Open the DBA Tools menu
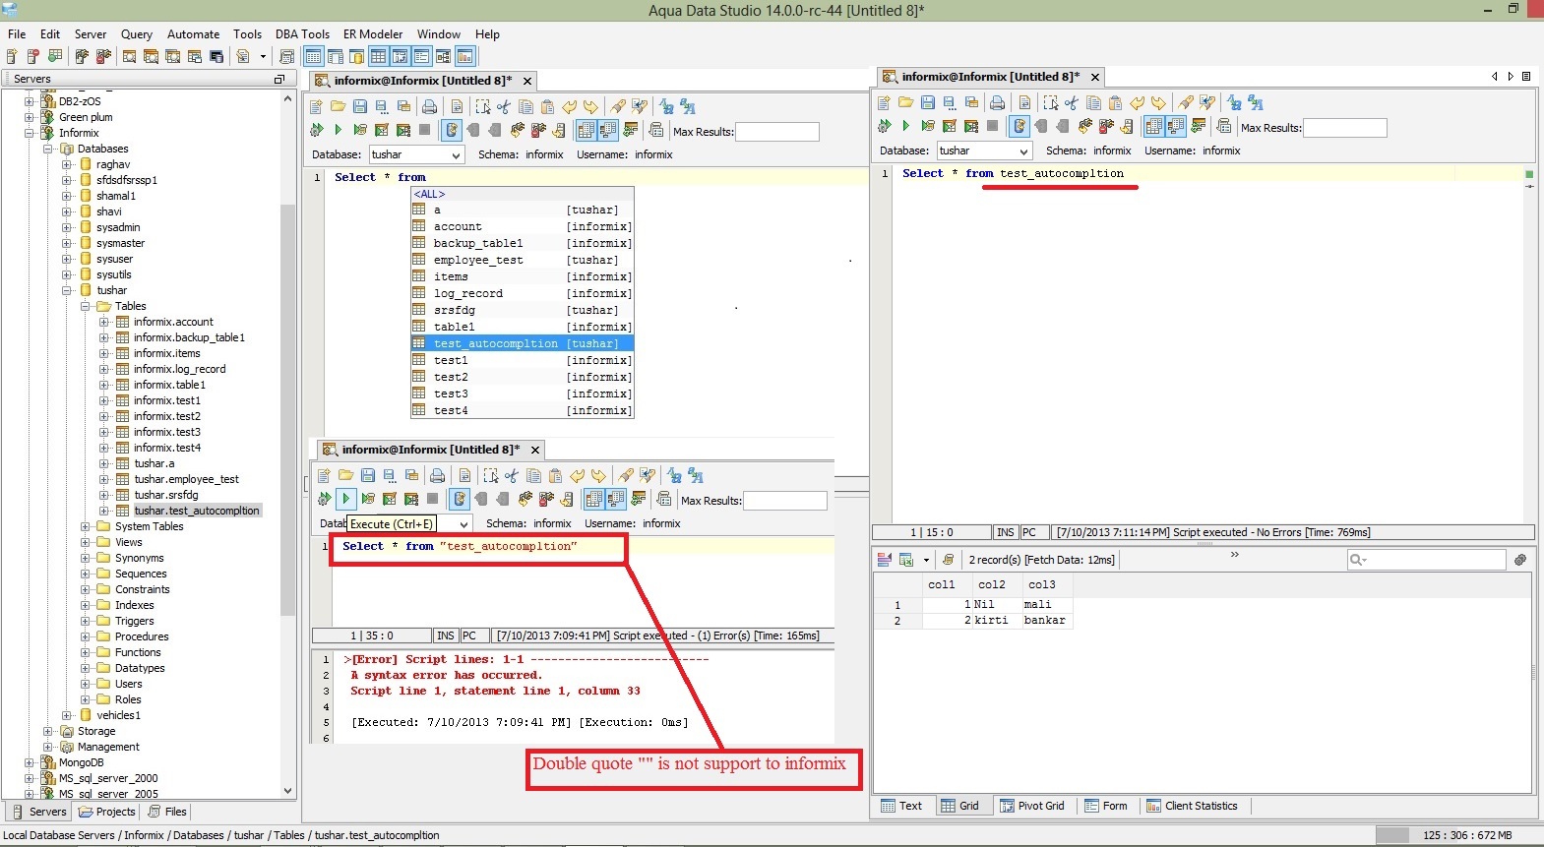 point(302,33)
